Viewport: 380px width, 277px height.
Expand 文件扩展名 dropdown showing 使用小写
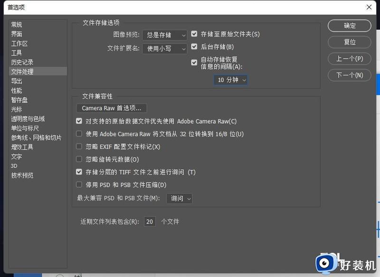[x=164, y=48]
